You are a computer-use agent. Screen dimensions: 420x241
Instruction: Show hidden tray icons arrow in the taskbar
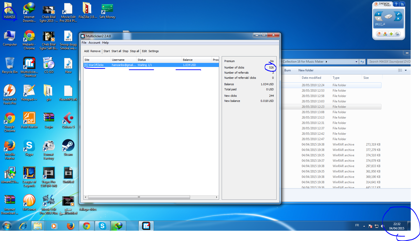coord(364,226)
